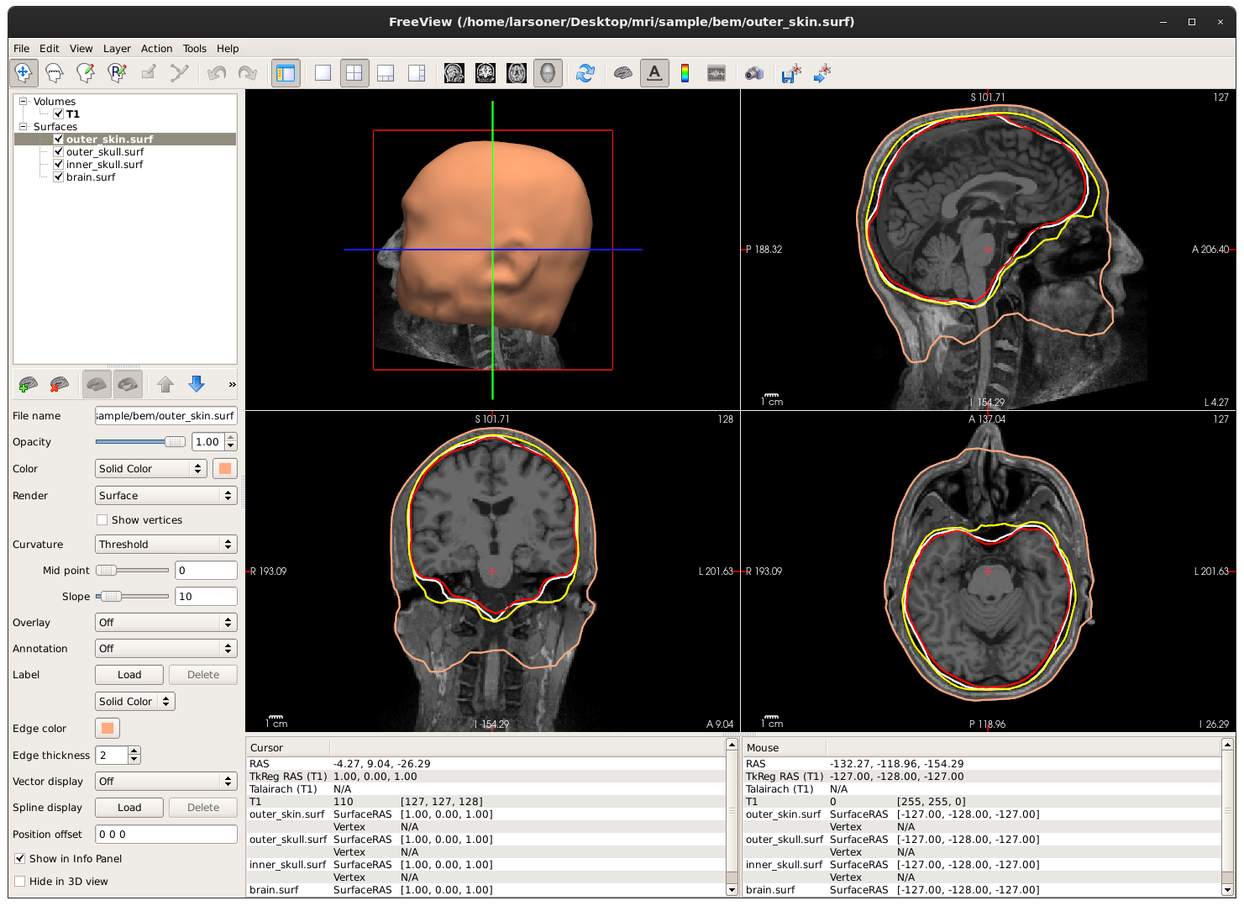
Task: Enable the Show vertices checkbox
Action: click(x=102, y=520)
